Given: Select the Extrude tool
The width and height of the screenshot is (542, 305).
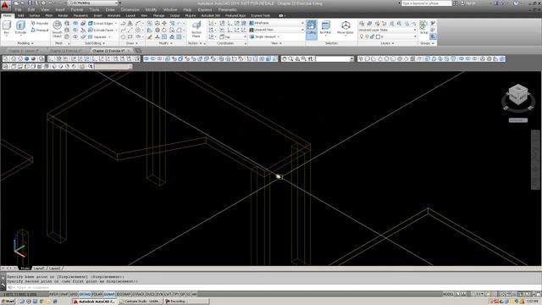Looking at the screenshot, I should click(20, 28).
